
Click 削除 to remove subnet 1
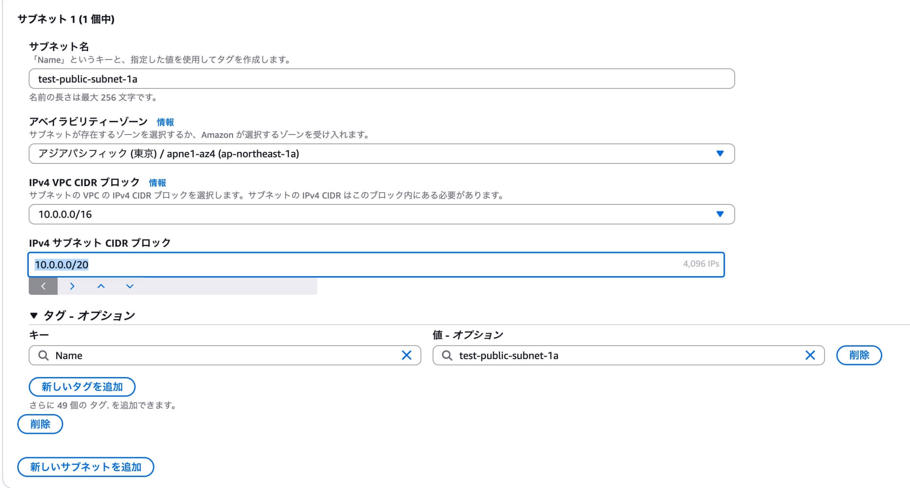click(40, 424)
